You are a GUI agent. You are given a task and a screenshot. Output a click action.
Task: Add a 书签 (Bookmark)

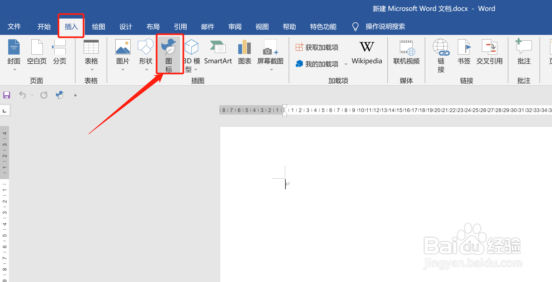click(x=464, y=53)
